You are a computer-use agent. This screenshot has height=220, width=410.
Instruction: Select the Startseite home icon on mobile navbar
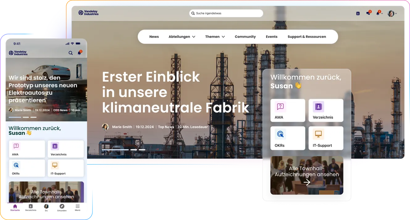(15, 206)
